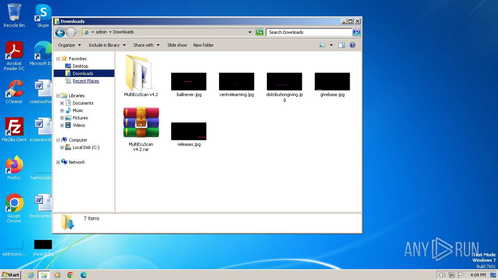Open the recent pages dropdown arrow

[x=78, y=32]
